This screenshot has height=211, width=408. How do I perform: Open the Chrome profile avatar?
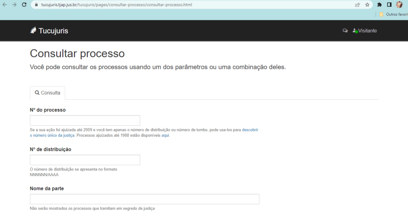(x=399, y=5)
